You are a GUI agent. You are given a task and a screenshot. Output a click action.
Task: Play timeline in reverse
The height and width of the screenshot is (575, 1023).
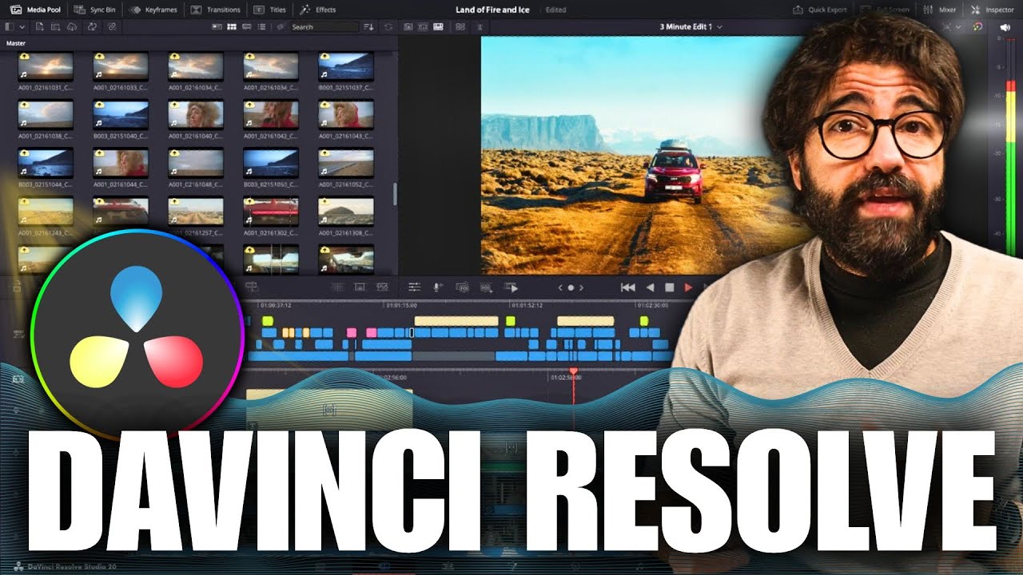tap(650, 287)
